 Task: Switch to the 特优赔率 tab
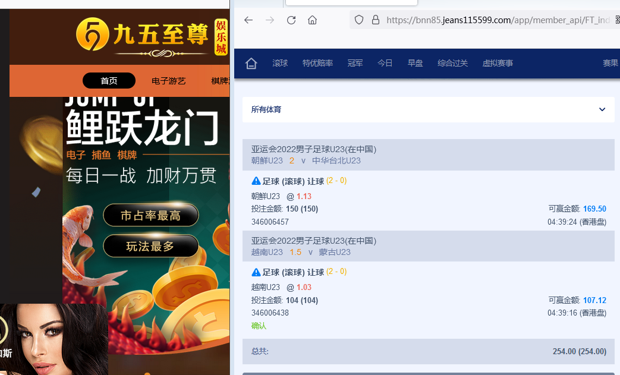coord(317,63)
